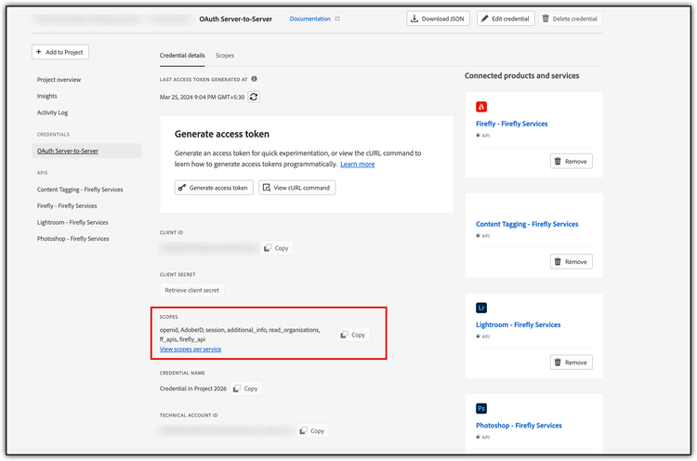The height and width of the screenshot is (461, 697).
Task: Click the Photoshop Ps product icon
Action: click(x=481, y=408)
